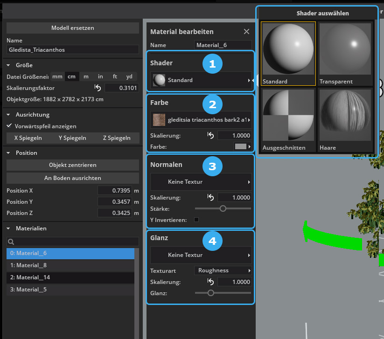The height and width of the screenshot is (339, 384).
Task: Open the Shader Standard dropdown
Action: point(201,80)
